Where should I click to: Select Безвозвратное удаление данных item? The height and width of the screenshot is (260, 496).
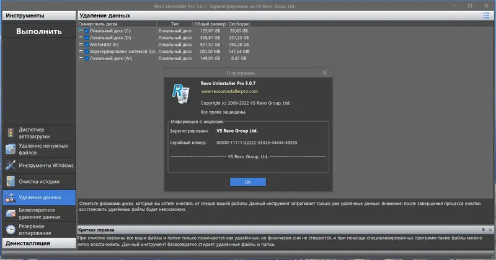pyautogui.click(x=39, y=213)
